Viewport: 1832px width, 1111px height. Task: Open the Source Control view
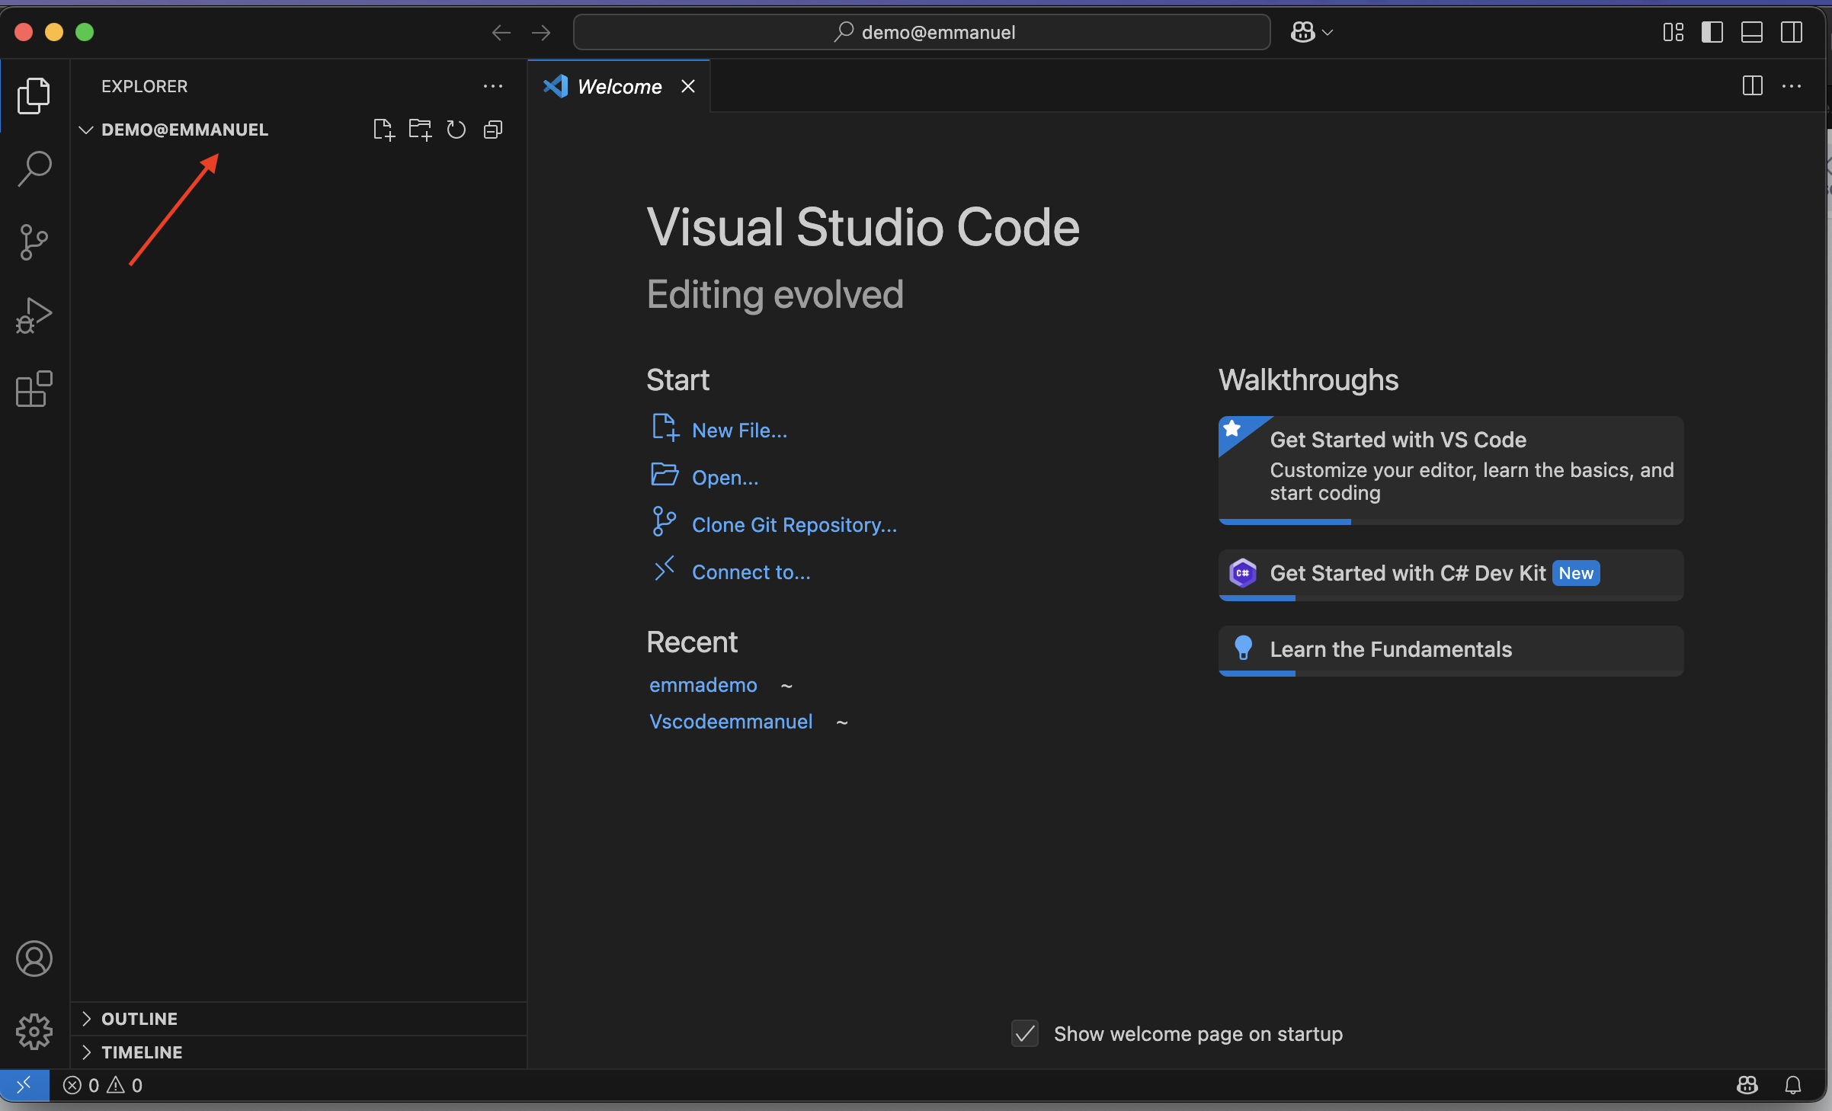tap(34, 242)
